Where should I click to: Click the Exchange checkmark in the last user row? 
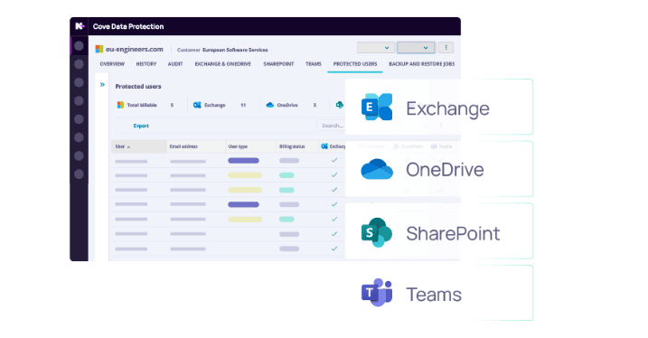pyautogui.click(x=334, y=249)
